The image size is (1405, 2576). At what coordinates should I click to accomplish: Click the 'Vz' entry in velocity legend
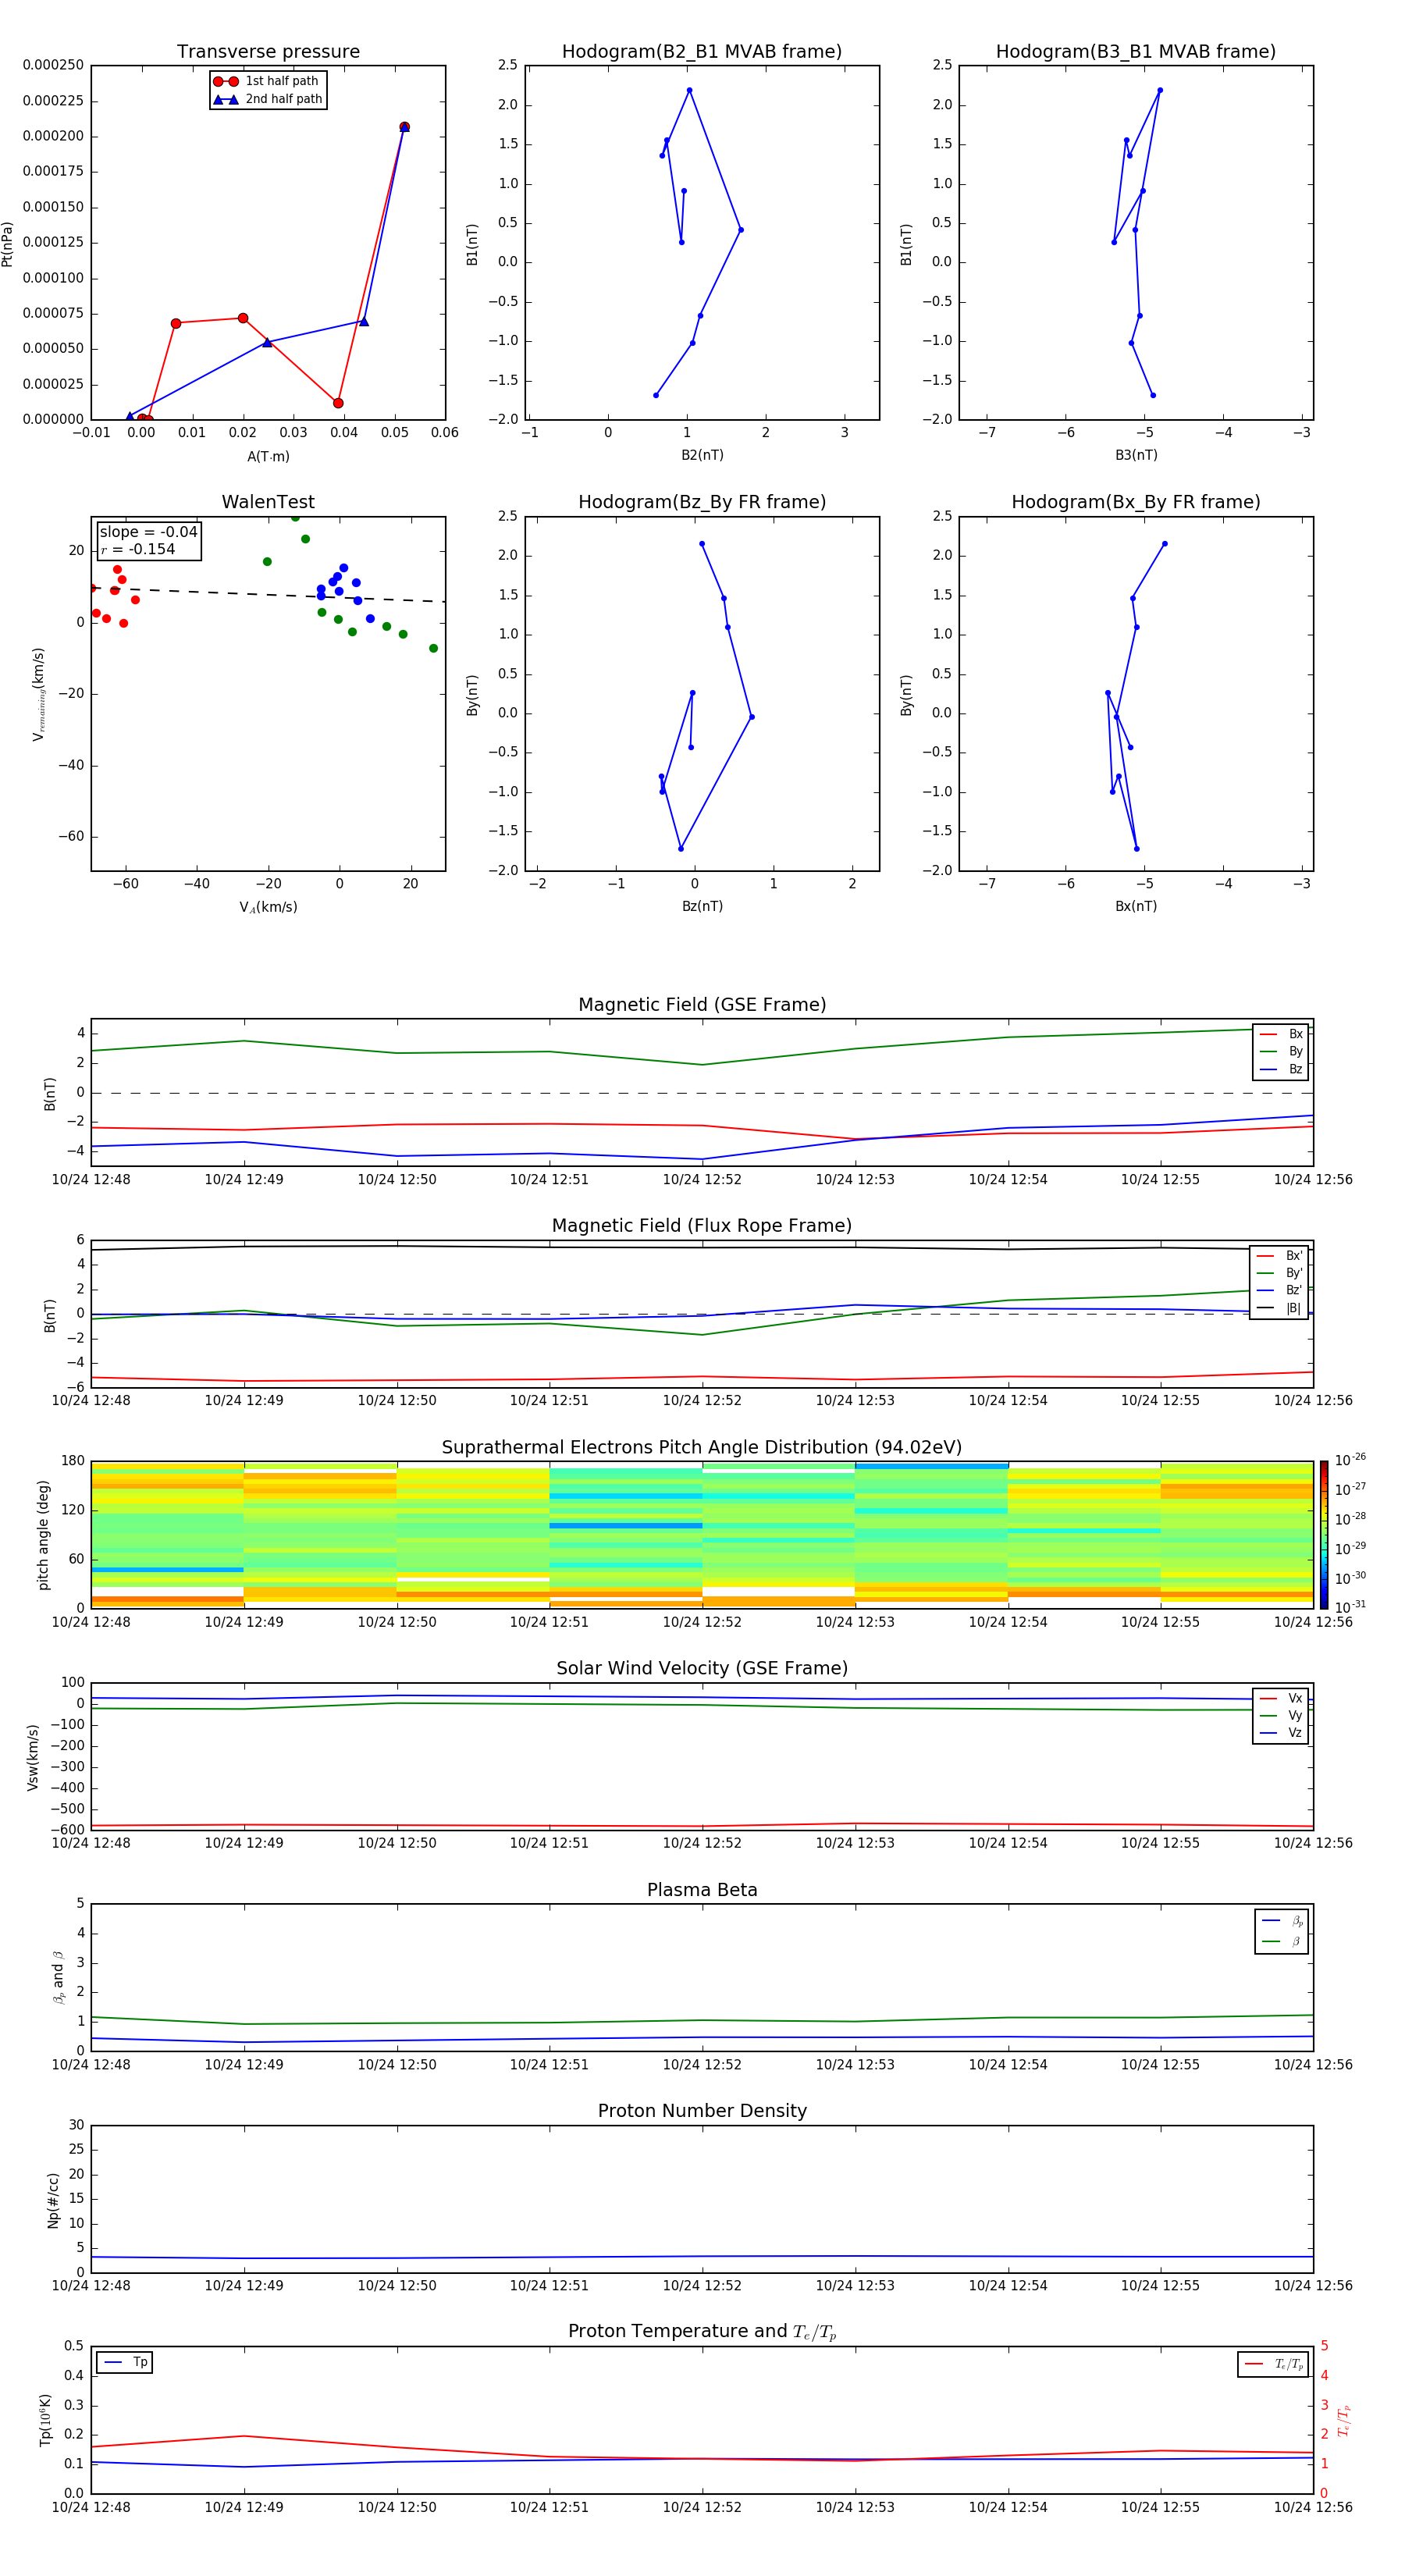click(1282, 1733)
